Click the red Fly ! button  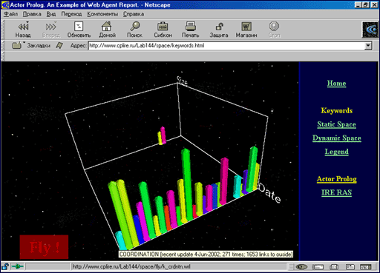pyautogui.click(x=44, y=247)
